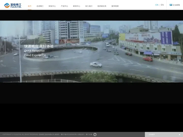Viewport: 183px width, 137px height.
Task: Switch language to EN
Action: point(162,5)
